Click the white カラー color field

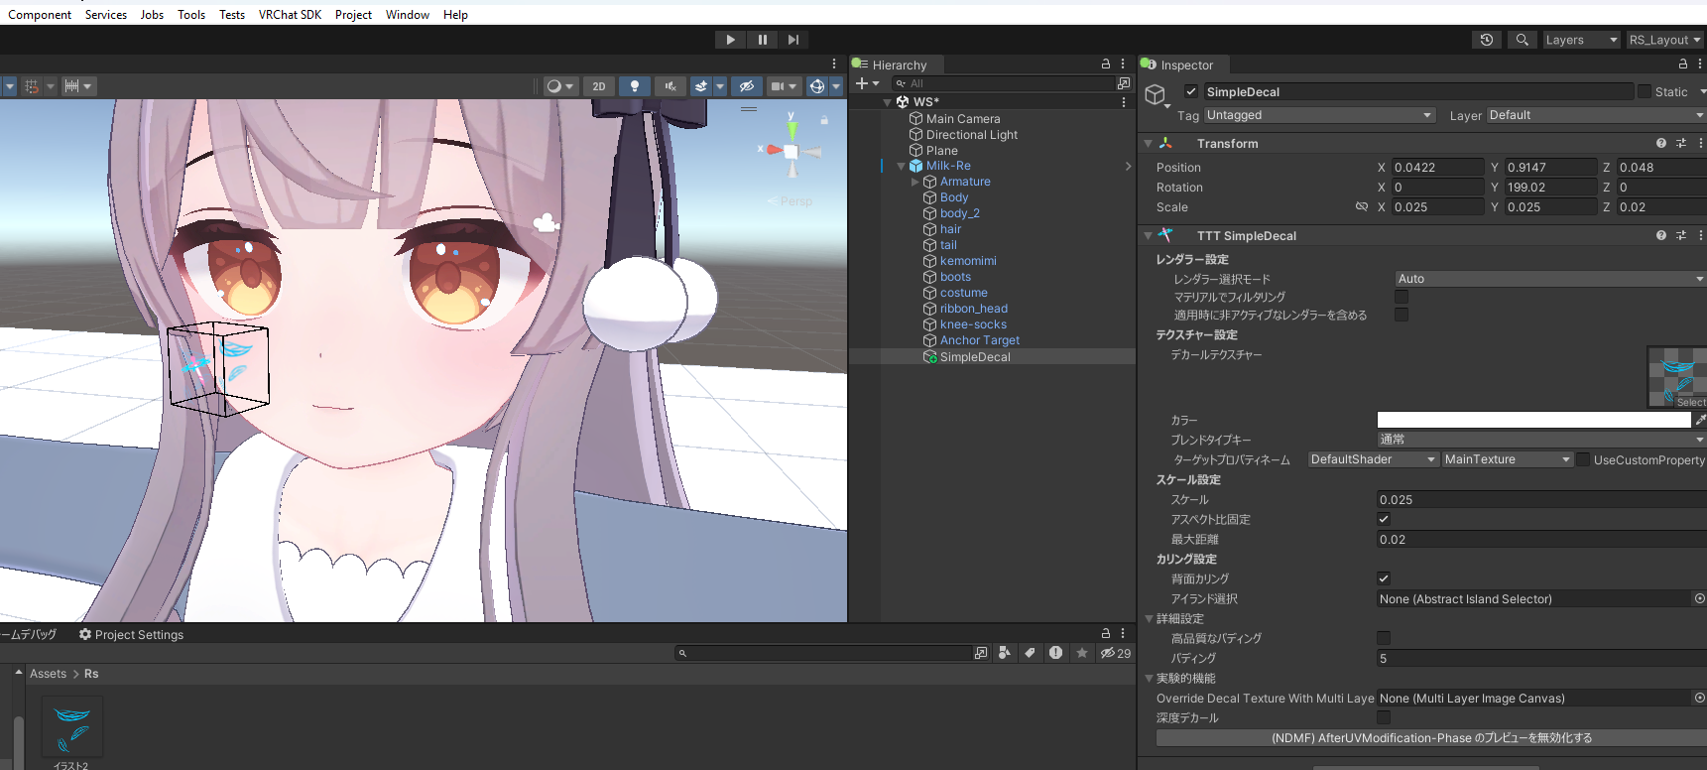point(1532,420)
